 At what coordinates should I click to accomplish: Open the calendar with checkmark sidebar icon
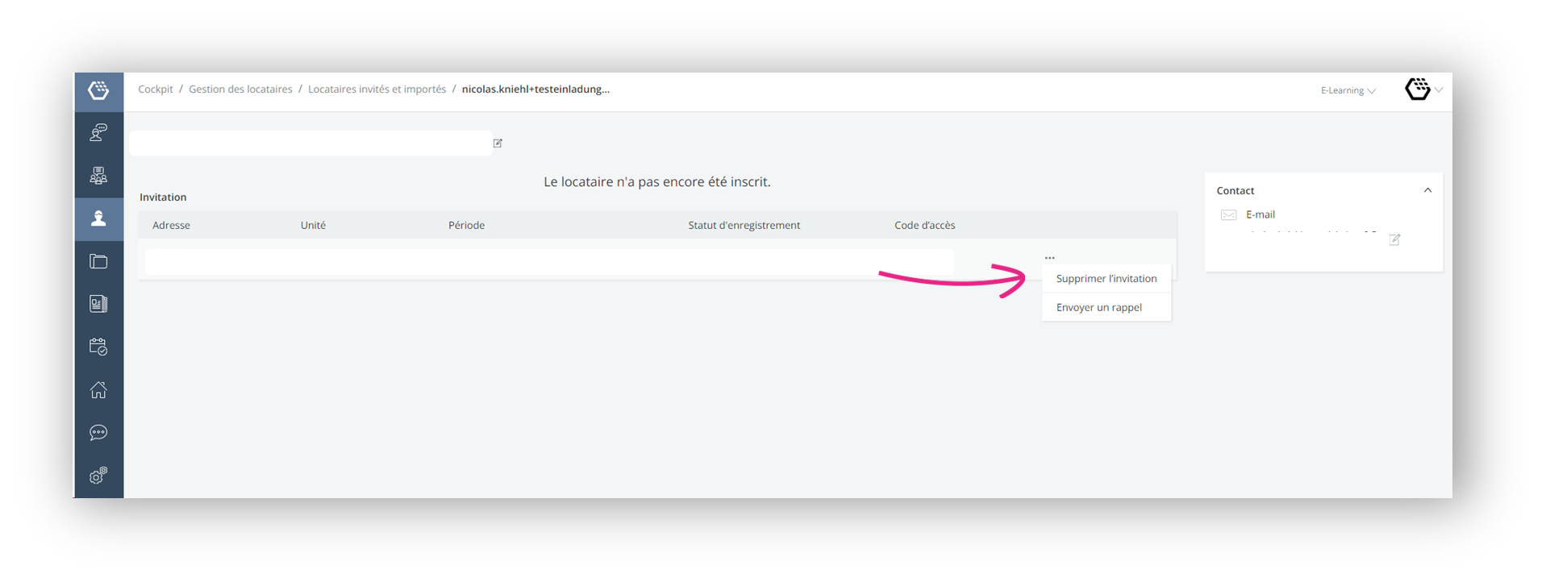coord(98,347)
